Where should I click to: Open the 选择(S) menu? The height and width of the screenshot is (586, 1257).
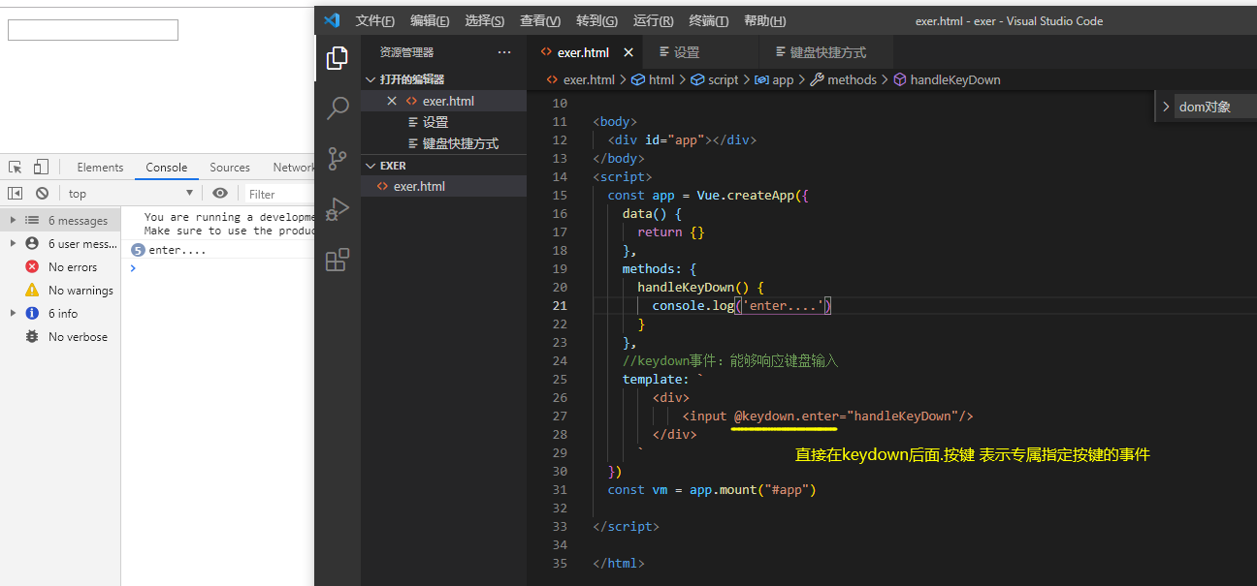(x=485, y=20)
